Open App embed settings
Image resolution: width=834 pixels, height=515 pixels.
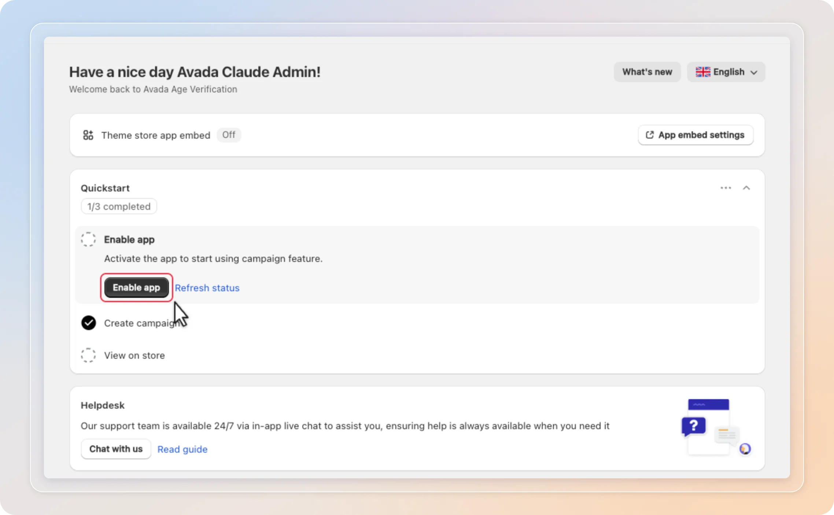pyautogui.click(x=695, y=135)
